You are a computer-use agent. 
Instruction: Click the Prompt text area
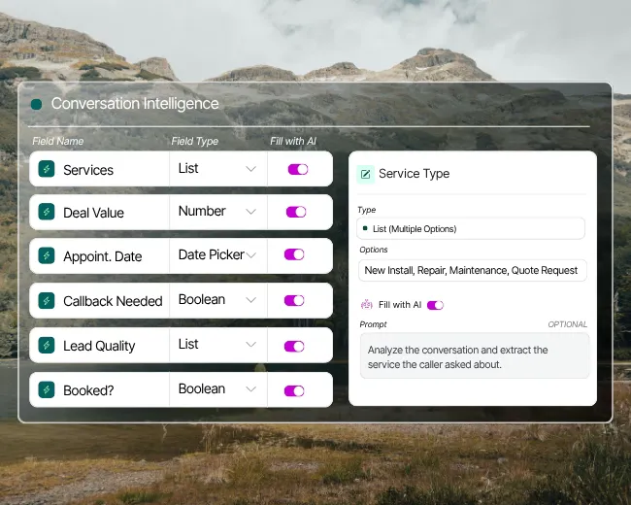(x=475, y=356)
